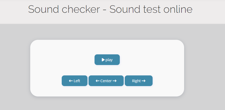Click the words "Sound test online" in the title
The image size is (225, 110).
click(151, 9)
